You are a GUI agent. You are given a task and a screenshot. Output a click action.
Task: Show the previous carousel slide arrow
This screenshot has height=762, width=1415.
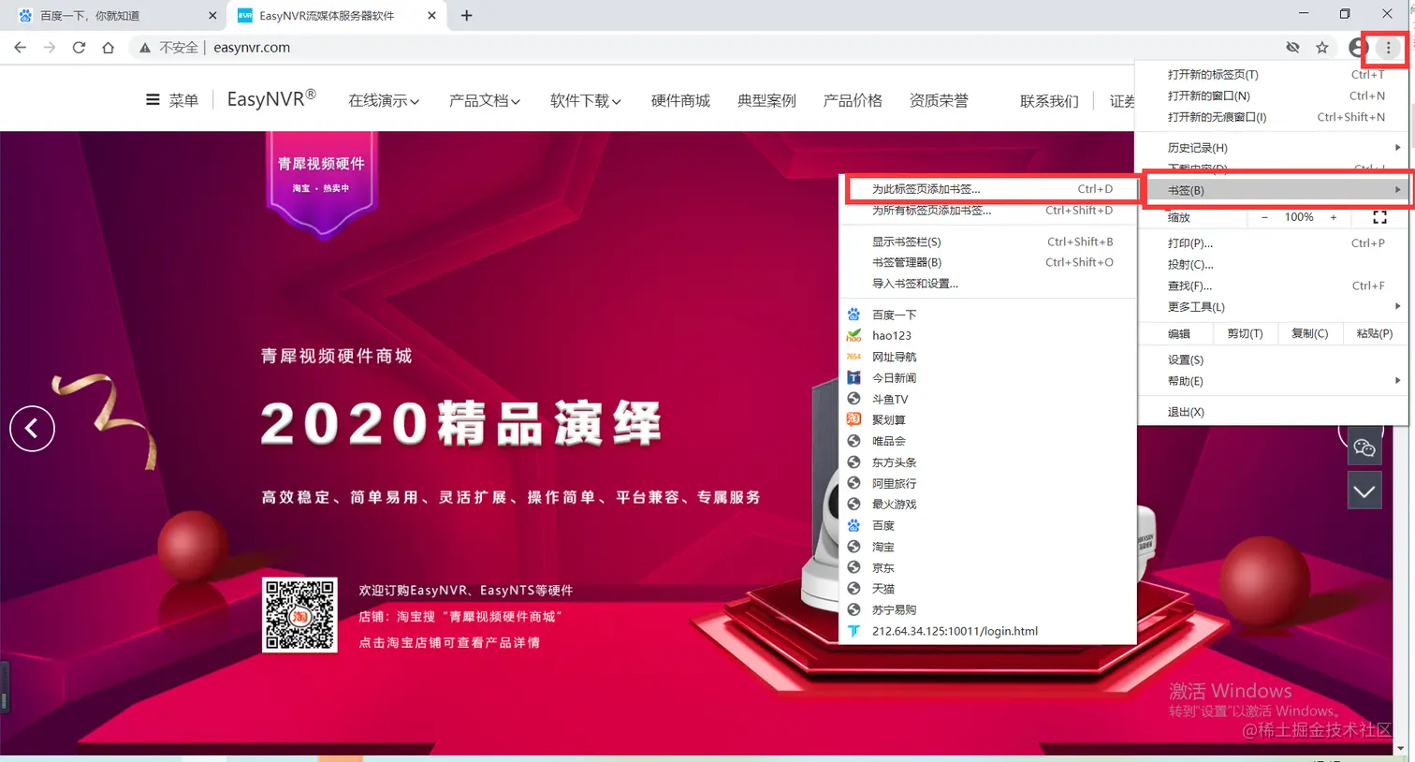point(33,429)
